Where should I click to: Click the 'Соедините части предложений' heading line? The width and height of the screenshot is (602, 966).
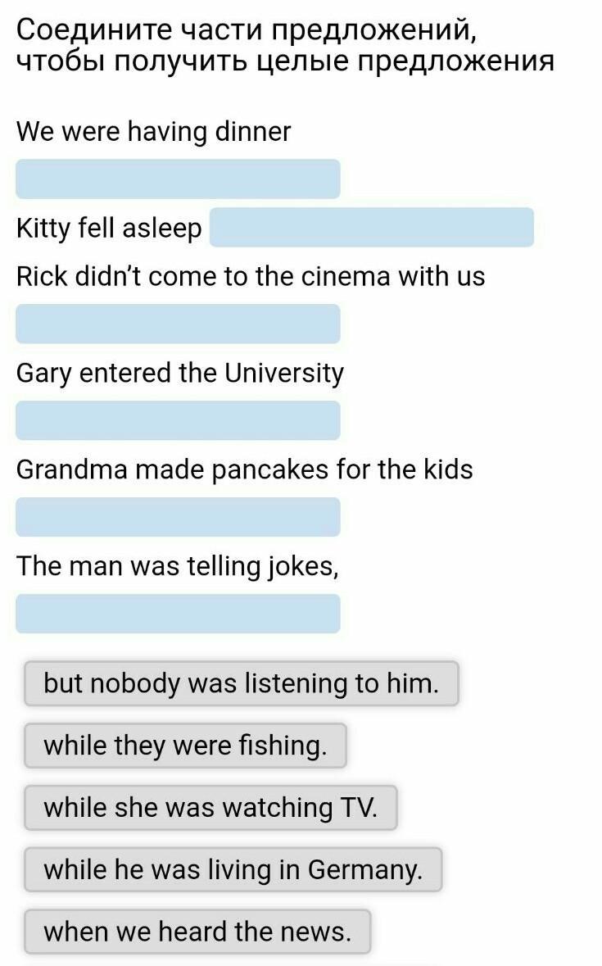click(245, 30)
